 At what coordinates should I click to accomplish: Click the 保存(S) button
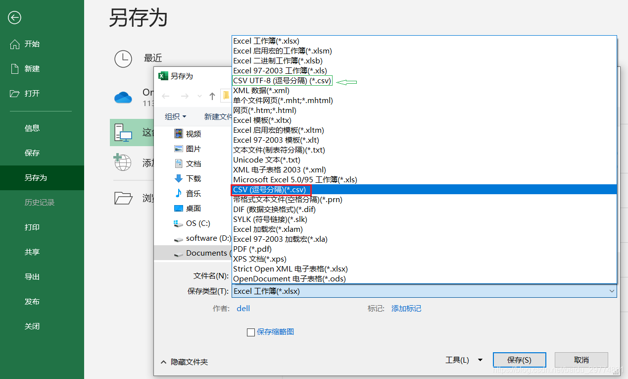click(x=520, y=360)
